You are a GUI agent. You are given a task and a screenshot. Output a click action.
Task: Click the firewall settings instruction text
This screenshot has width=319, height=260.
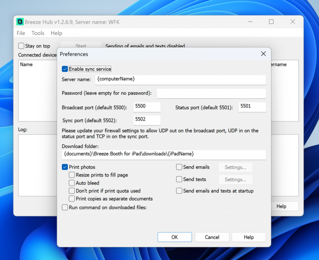coord(160,133)
